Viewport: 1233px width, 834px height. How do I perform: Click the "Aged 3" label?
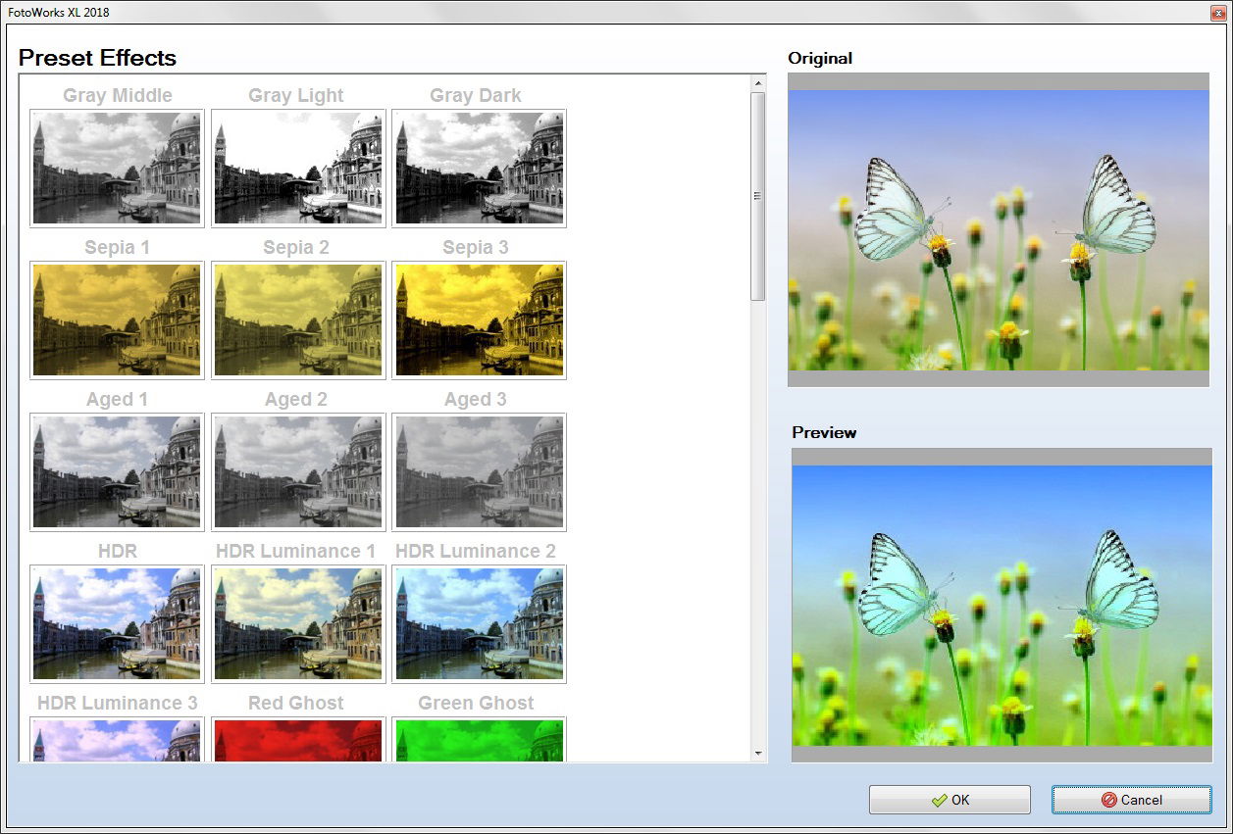pyautogui.click(x=476, y=399)
